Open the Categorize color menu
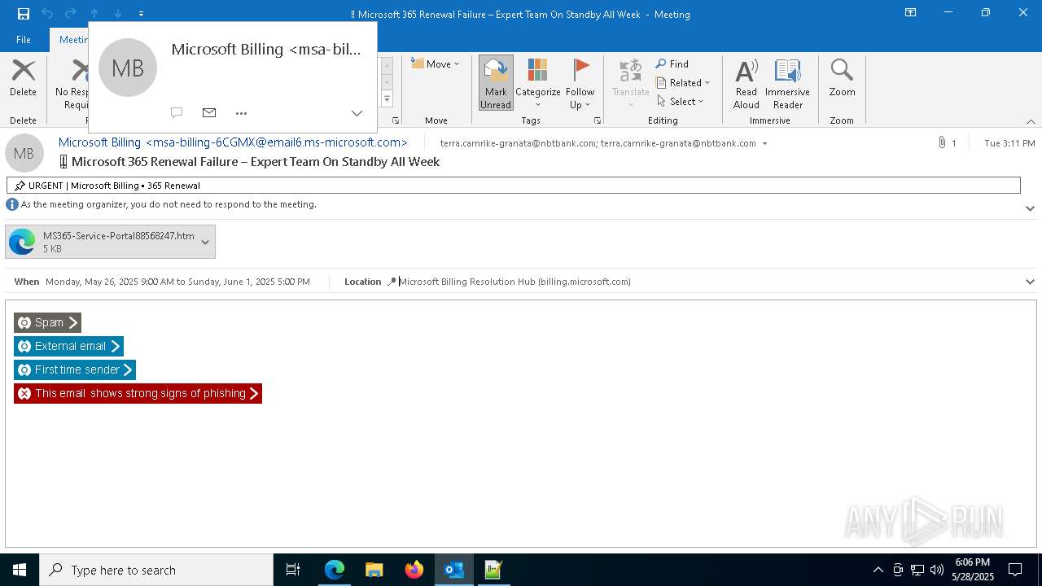Viewport: 1042px width, 586px height. pyautogui.click(x=538, y=83)
